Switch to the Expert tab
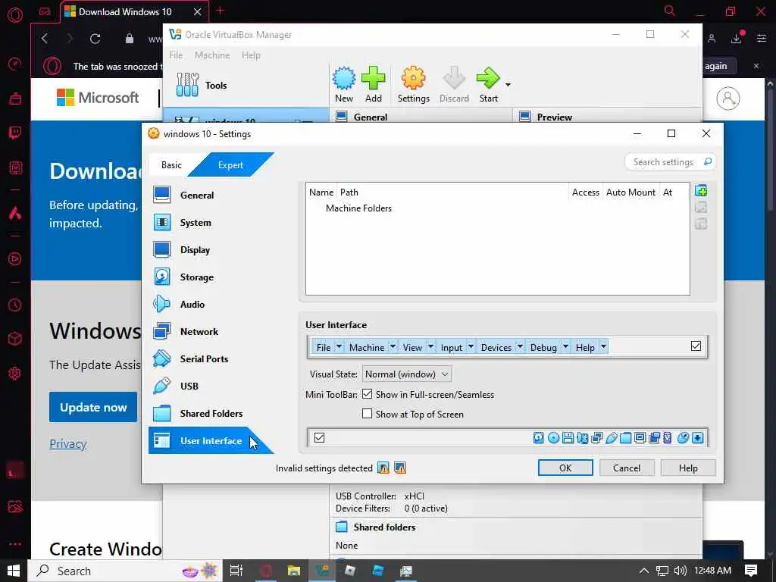 [230, 164]
